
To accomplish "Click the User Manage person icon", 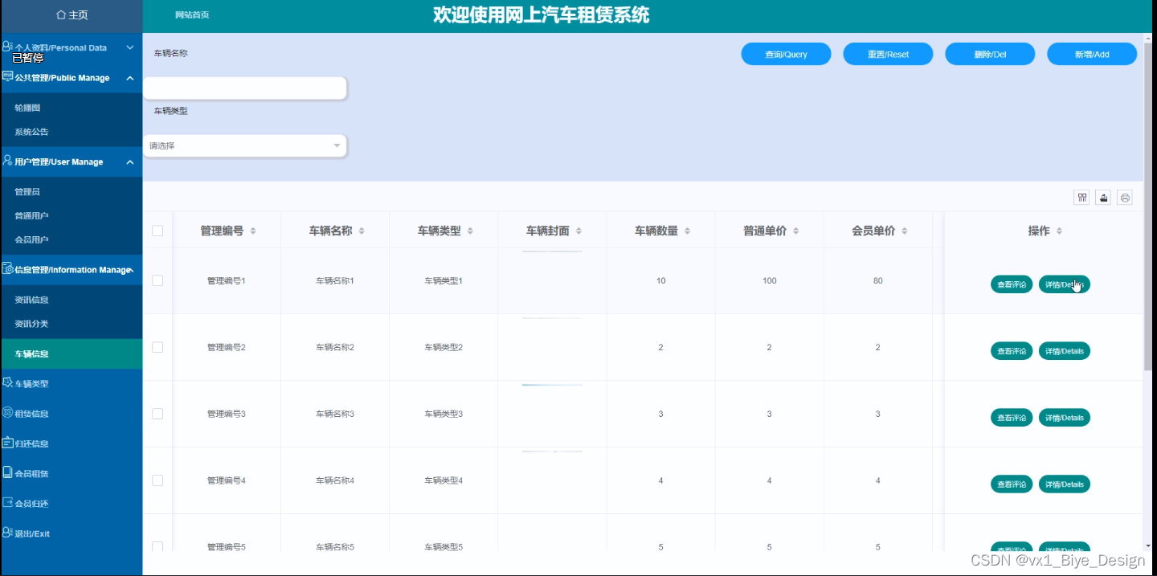I will click(x=7, y=161).
